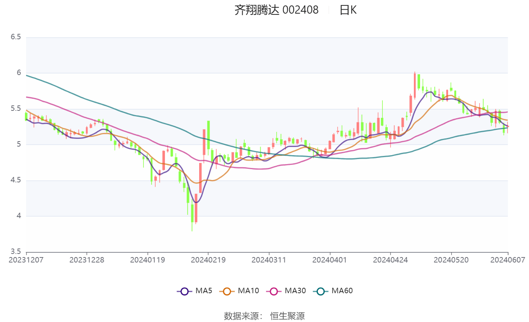Click the 恒生聚源 data source text
Image resolution: width=529 pixels, height=322 pixels.
pyautogui.click(x=287, y=316)
